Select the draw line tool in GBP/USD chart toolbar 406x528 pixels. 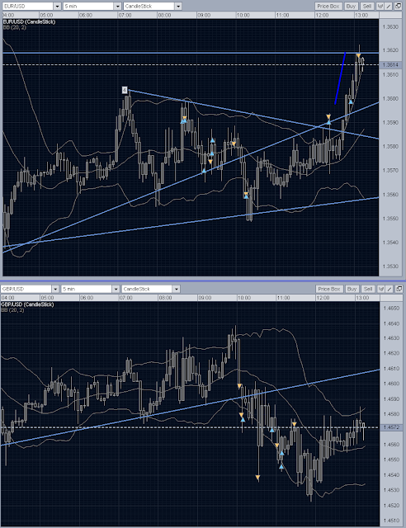(x=389, y=289)
